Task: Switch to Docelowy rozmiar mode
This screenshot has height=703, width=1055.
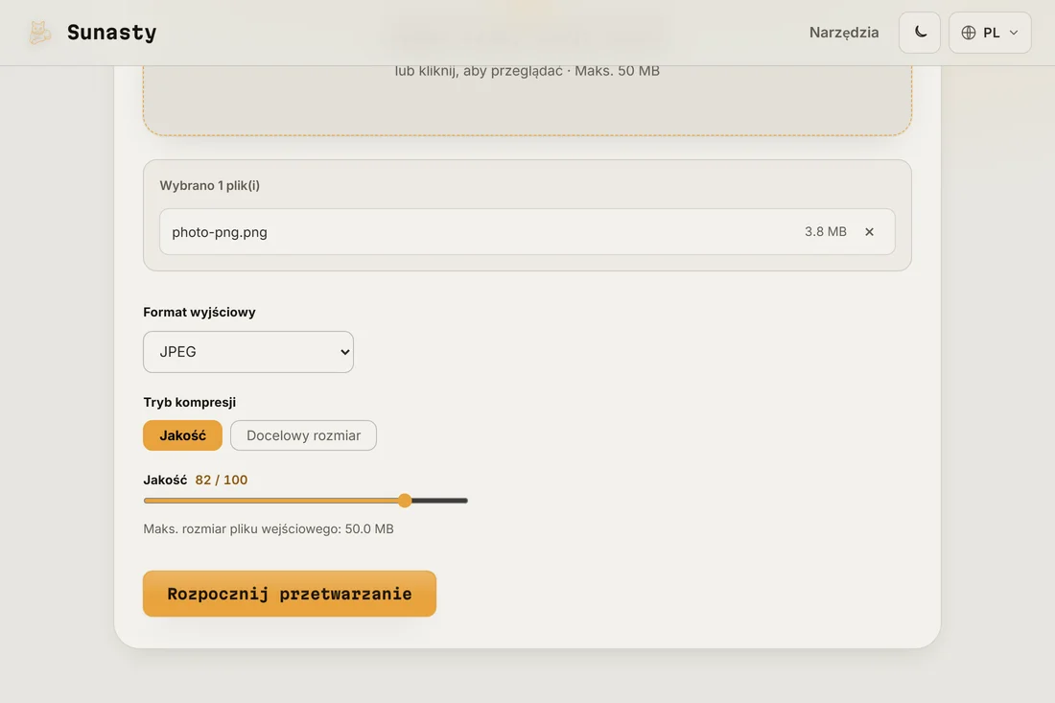Action: [303, 435]
